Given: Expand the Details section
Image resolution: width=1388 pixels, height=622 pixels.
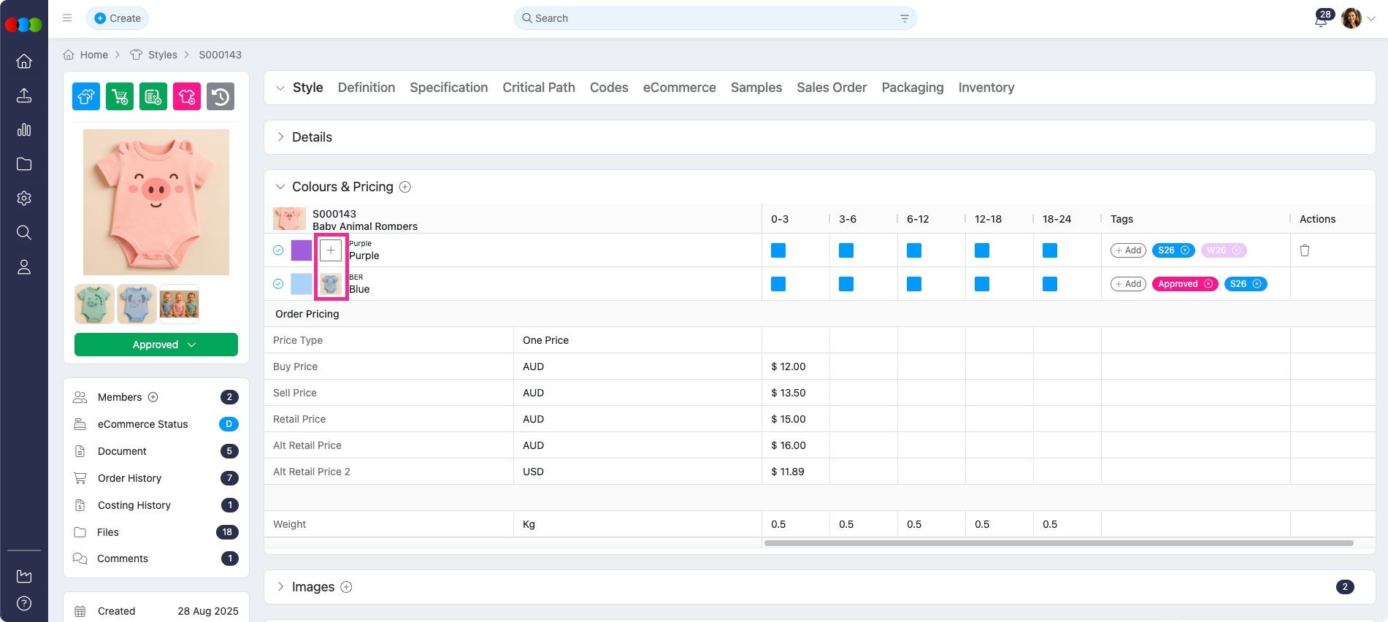Looking at the screenshot, I should pos(280,137).
